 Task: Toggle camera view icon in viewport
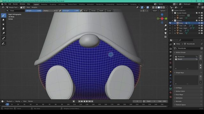coord(165,33)
